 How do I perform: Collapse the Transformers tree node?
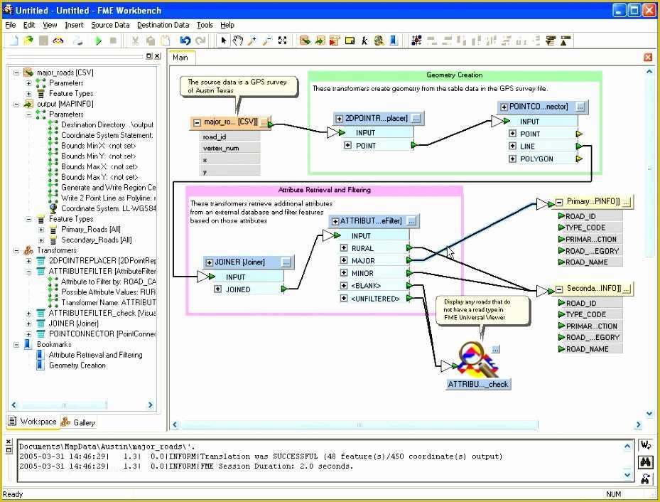click(16, 250)
